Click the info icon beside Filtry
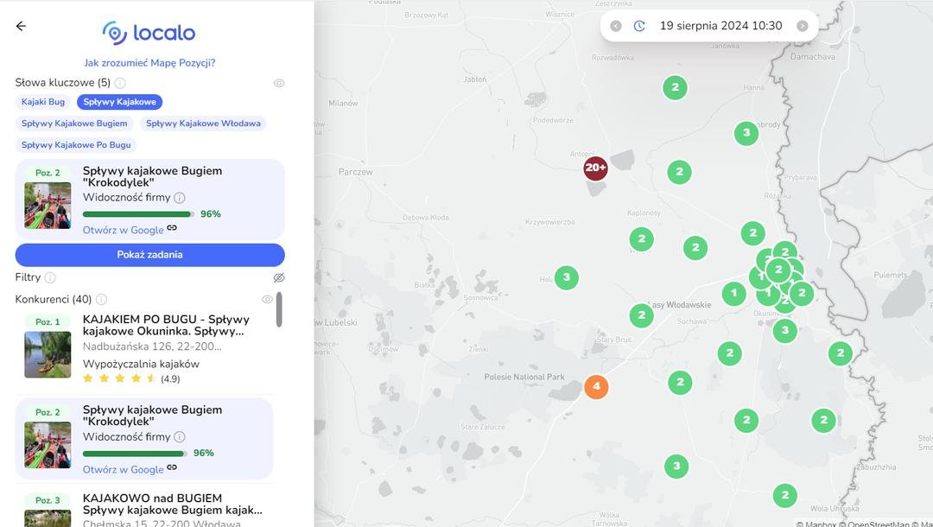 coord(50,277)
